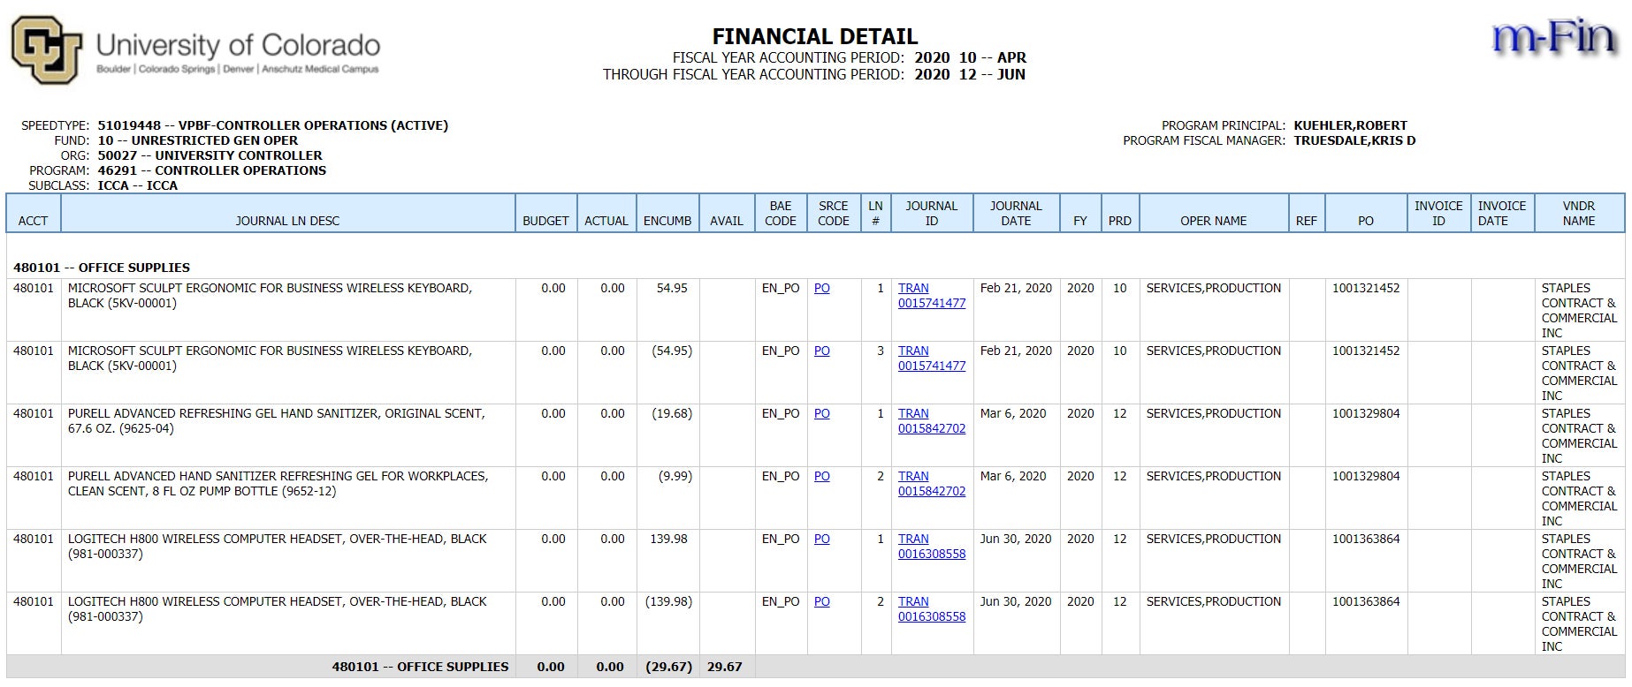The height and width of the screenshot is (687, 1632).
Task: Click the speedtype value 51019448 VPBF-CONTROLLER OPERATIONS
Action: click(x=273, y=125)
